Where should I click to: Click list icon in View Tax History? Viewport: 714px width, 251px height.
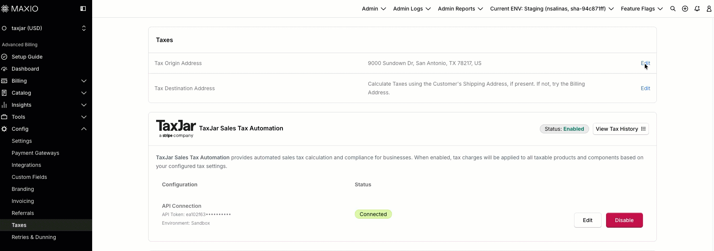(644, 129)
